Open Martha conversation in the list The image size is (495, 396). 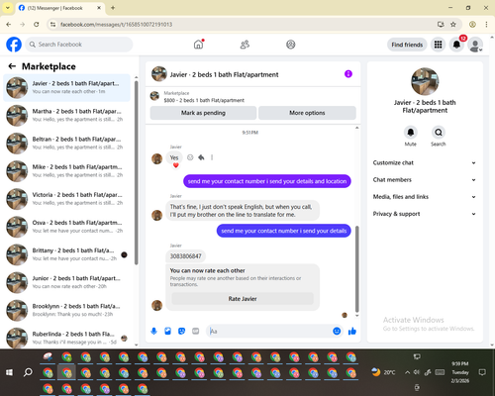(67, 116)
